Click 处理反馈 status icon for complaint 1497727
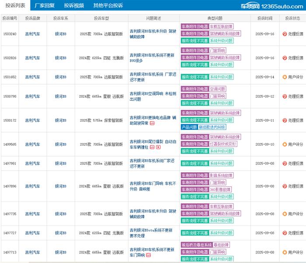Viewport: 306px width, 263px height. (x=285, y=233)
